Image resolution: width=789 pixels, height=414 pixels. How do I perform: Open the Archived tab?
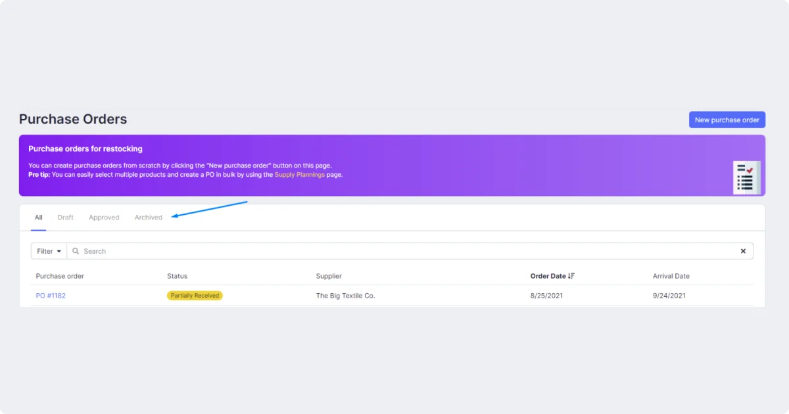(149, 218)
